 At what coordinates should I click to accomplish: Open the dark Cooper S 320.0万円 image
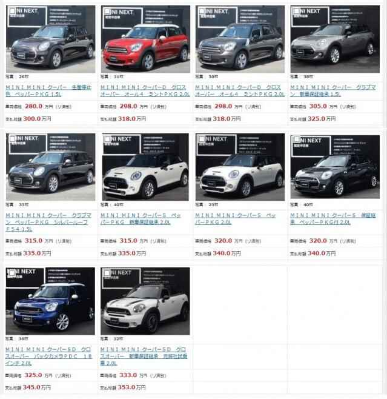point(335,167)
